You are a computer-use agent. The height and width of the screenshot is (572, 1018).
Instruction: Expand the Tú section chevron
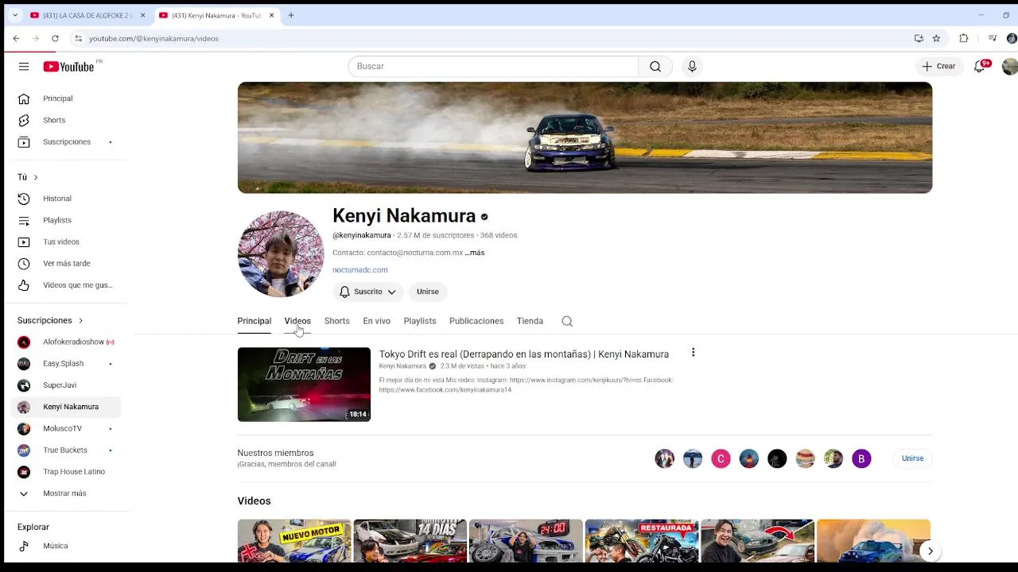tap(35, 177)
